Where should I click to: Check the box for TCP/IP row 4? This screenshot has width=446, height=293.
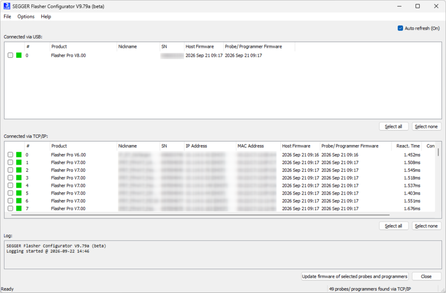click(x=10, y=185)
